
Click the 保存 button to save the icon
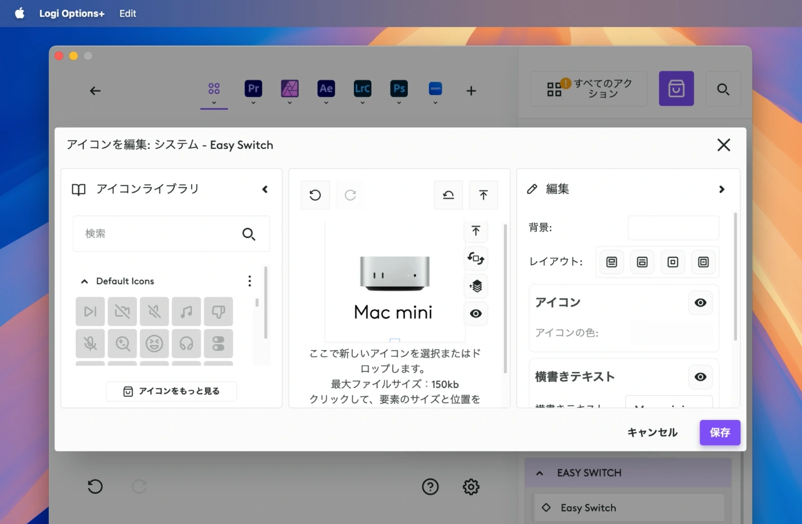click(x=719, y=432)
